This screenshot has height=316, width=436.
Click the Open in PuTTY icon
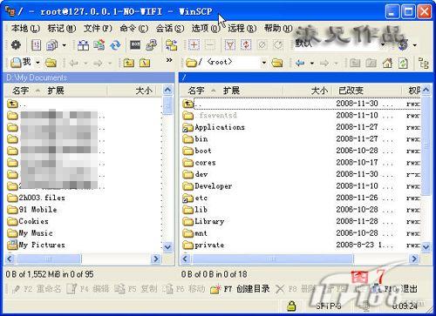152,45
